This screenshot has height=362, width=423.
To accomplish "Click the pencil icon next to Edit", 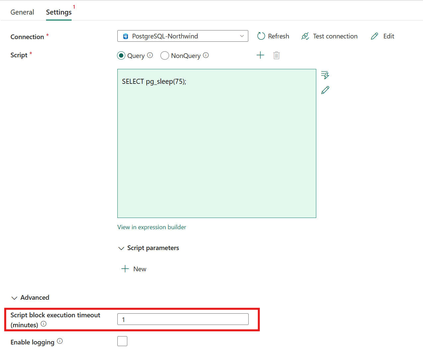I will 375,36.
